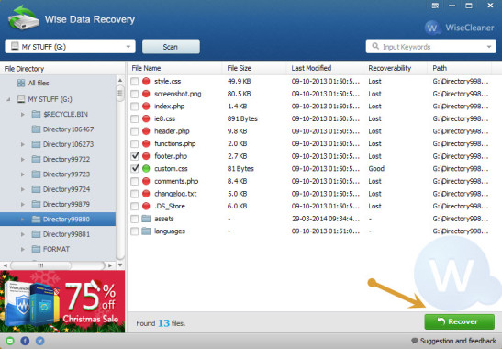The width and height of the screenshot is (502, 349).
Task: Sort by the Path column header
Action: click(x=459, y=68)
